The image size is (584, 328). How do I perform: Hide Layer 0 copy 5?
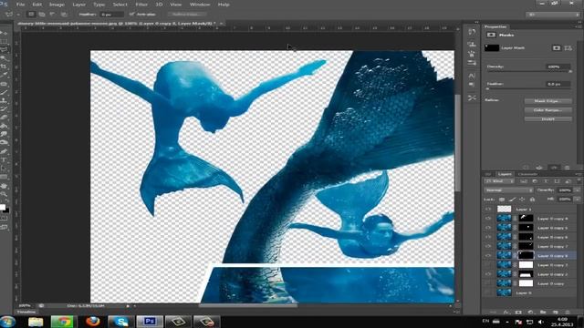pyautogui.click(x=488, y=228)
